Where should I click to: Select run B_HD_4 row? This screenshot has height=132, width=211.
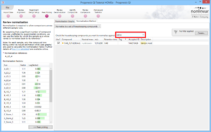[x=26, y=103]
